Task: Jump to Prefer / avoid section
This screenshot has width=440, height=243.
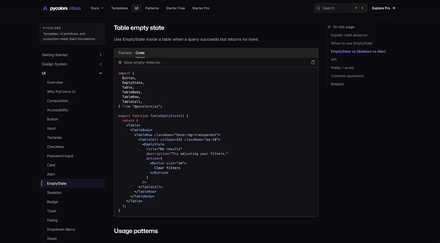Action: tap(342, 68)
